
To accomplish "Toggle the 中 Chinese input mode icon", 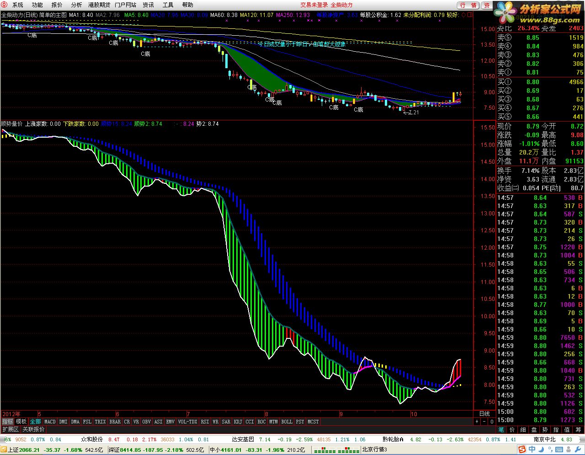I will [x=532, y=450].
